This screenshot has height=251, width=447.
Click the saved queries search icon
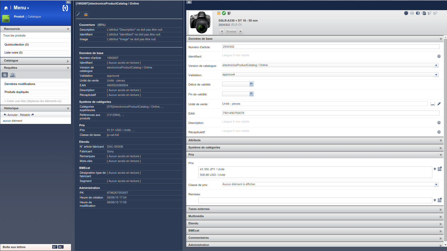(5, 75)
